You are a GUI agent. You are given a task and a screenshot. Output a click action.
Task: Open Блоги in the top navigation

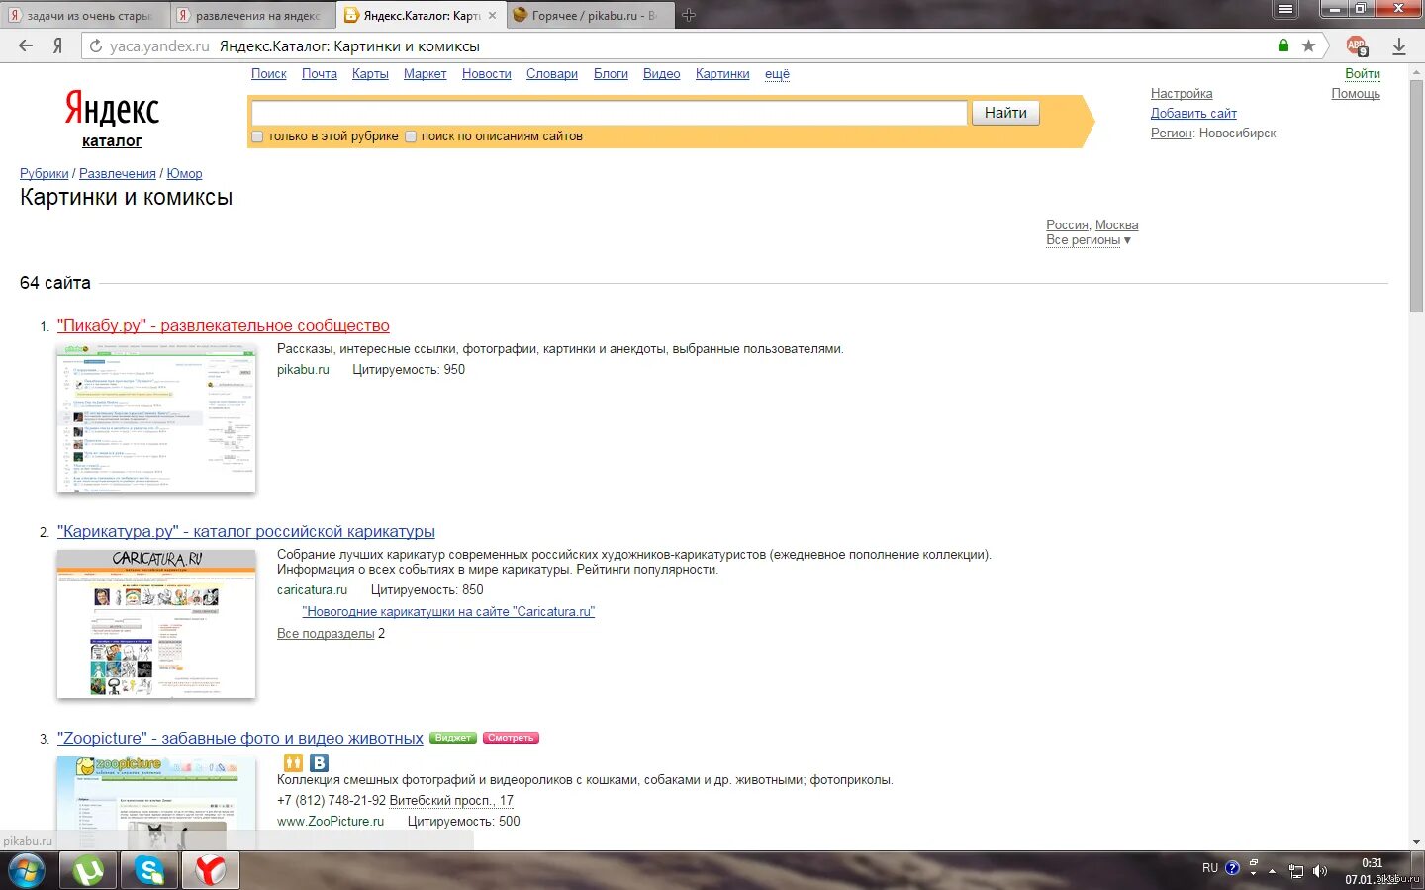[x=611, y=74]
